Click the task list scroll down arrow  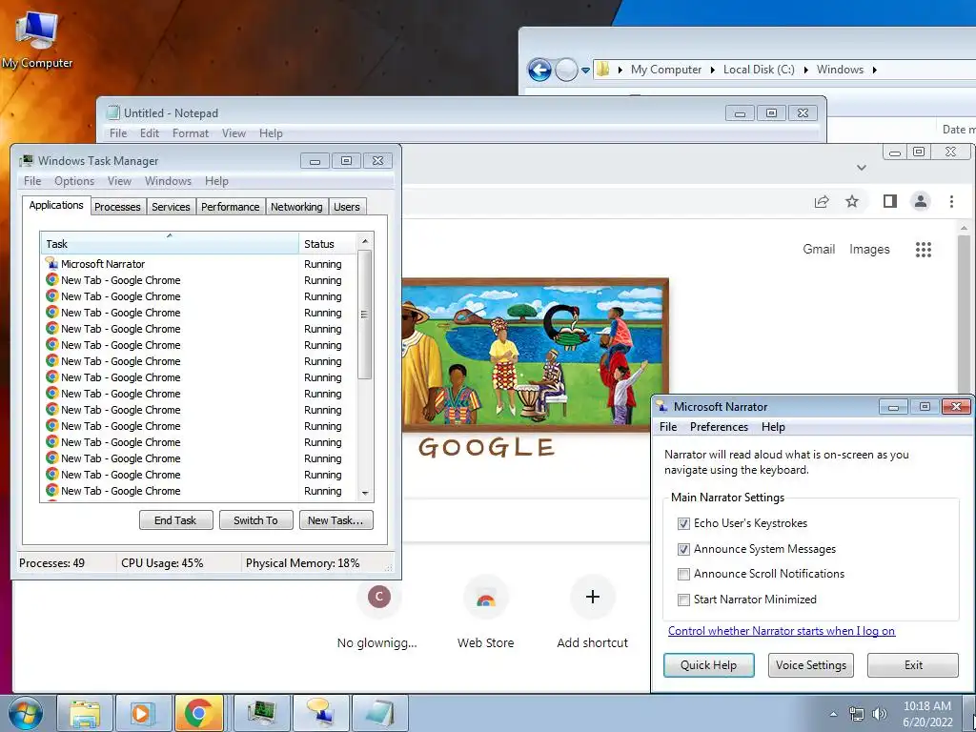coord(365,494)
